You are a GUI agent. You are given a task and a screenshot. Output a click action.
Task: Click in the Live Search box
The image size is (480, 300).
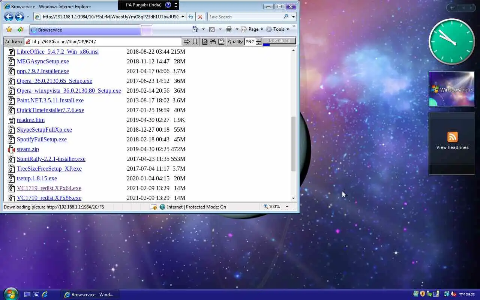coord(245,16)
